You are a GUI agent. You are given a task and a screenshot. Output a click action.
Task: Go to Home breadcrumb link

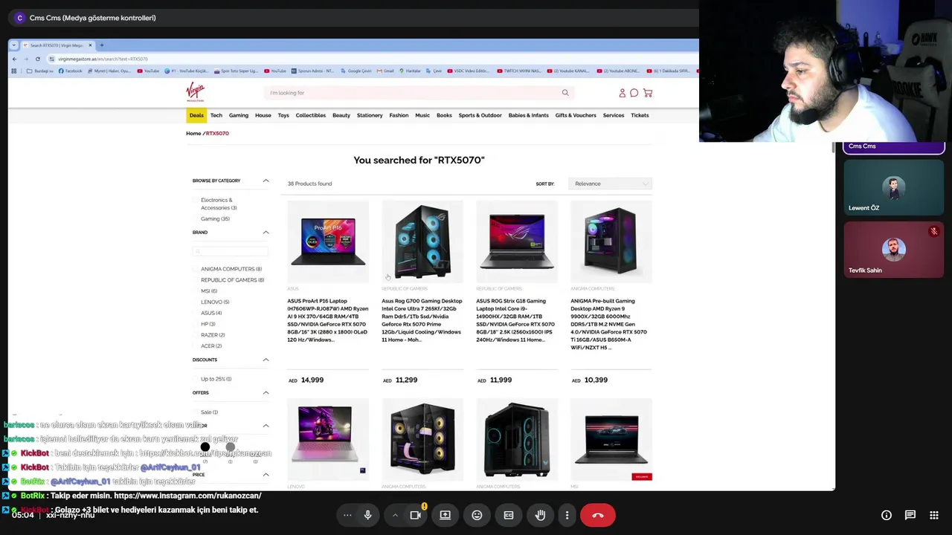click(x=193, y=133)
